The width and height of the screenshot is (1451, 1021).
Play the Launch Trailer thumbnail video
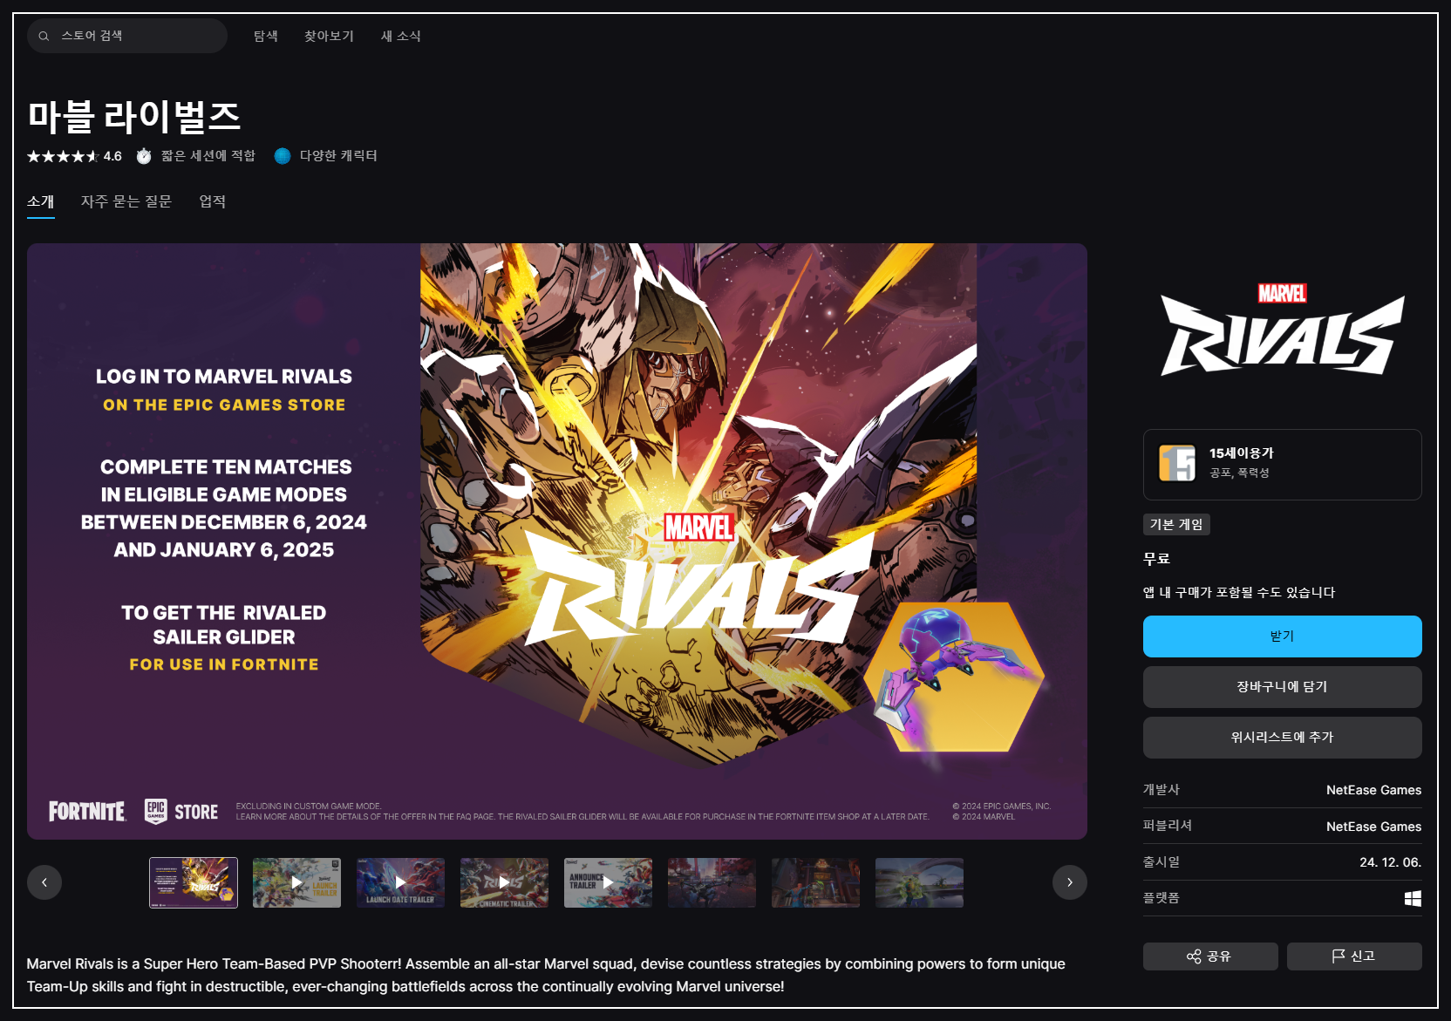pyautogui.click(x=296, y=882)
